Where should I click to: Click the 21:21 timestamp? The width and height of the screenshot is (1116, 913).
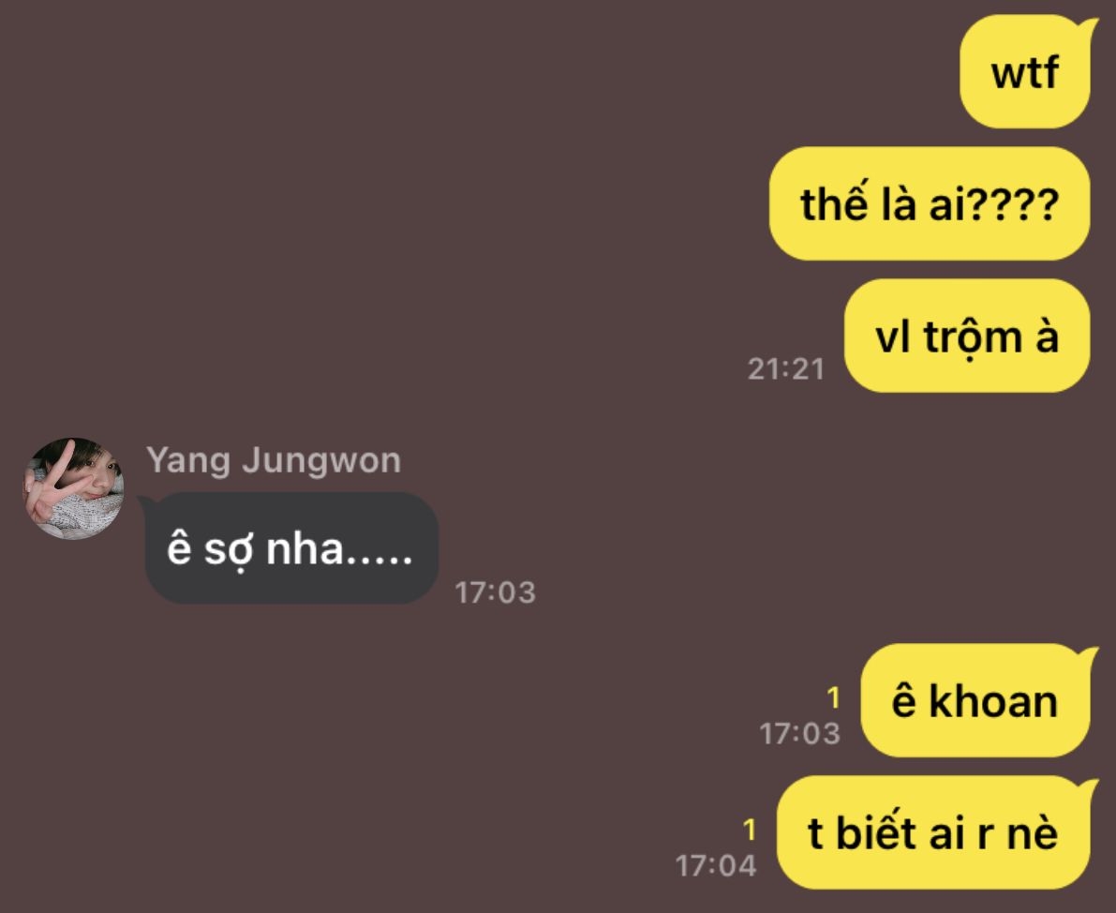point(786,369)
